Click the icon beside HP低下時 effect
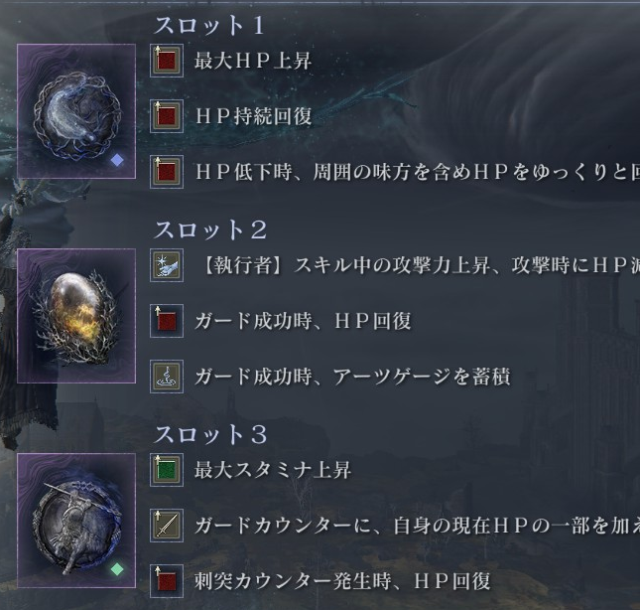This screenshot has height=610, width=640. [167, 172]
